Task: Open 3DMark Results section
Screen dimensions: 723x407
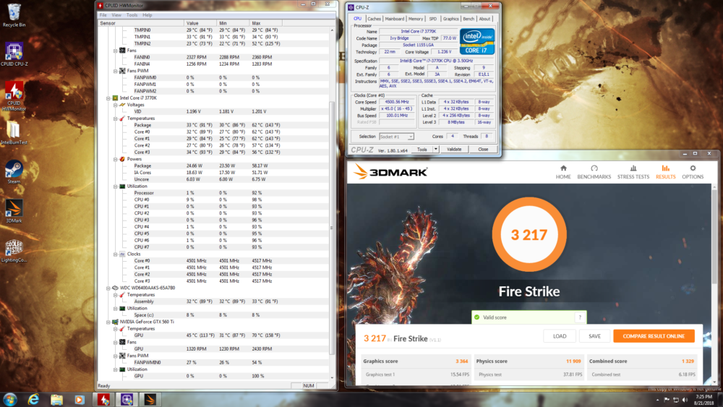Action: pyautogui.click(x=665, y=172)
